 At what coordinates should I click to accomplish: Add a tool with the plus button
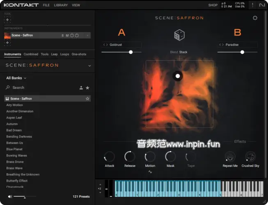coord(7,20)
